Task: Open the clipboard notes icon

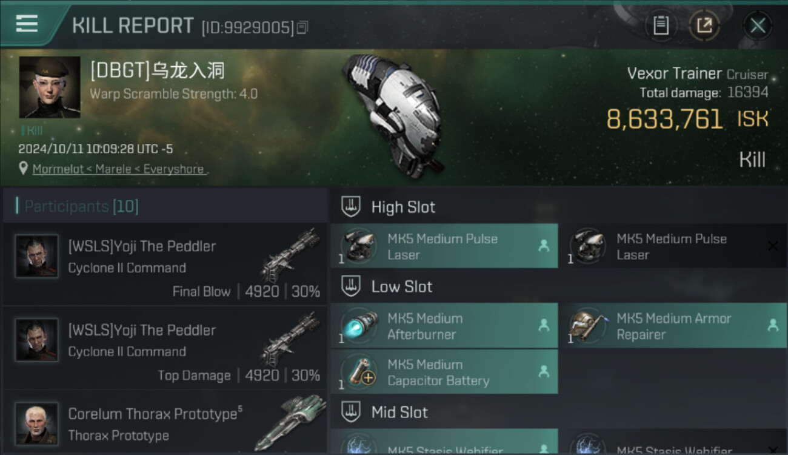Action: 661,26
